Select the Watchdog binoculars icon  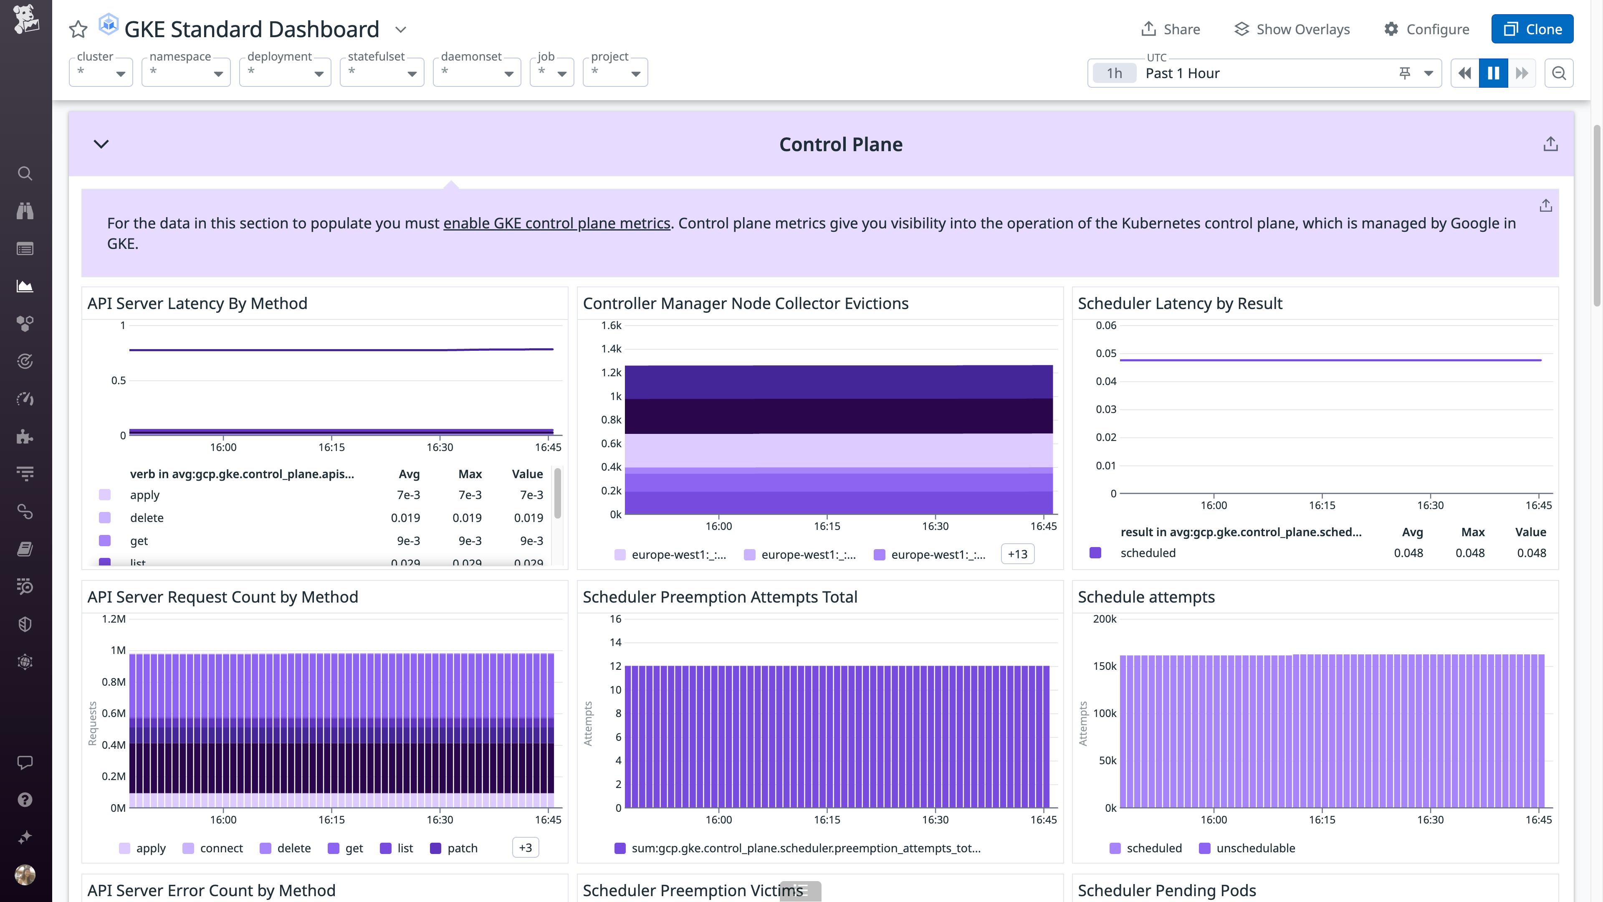[x=25, y=210]
